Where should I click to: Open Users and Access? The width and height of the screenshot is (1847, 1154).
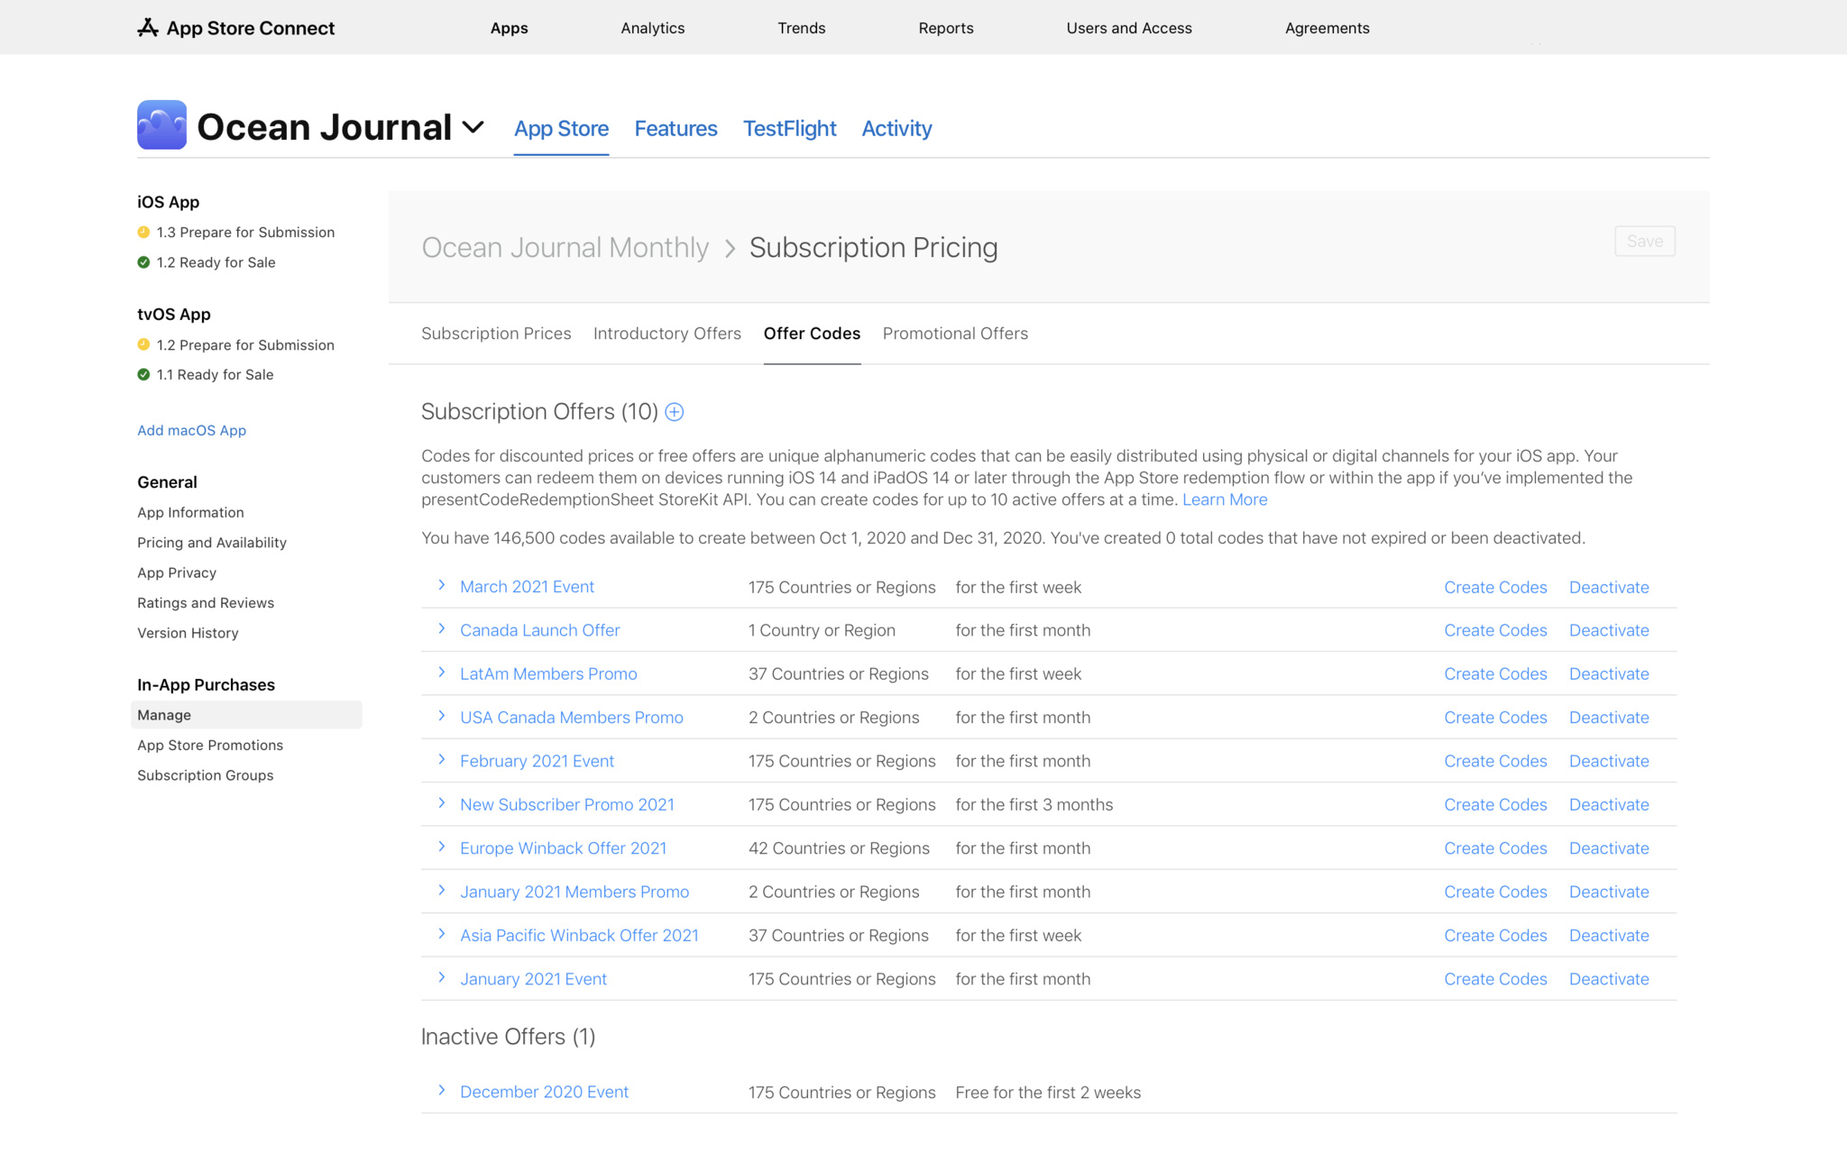pos(1129,28)
